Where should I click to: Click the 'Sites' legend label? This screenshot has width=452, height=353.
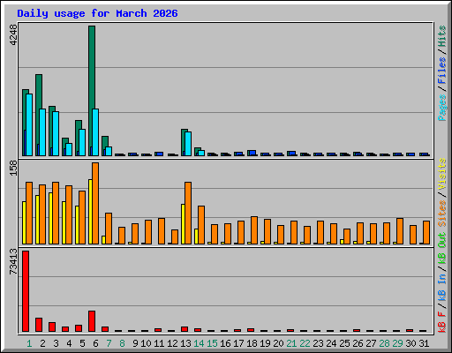(x=442, y=214)
